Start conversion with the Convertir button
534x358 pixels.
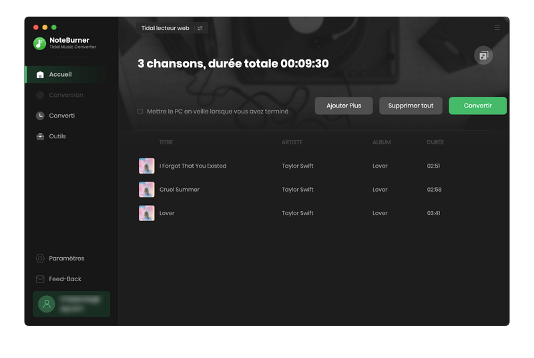(477, 106)
